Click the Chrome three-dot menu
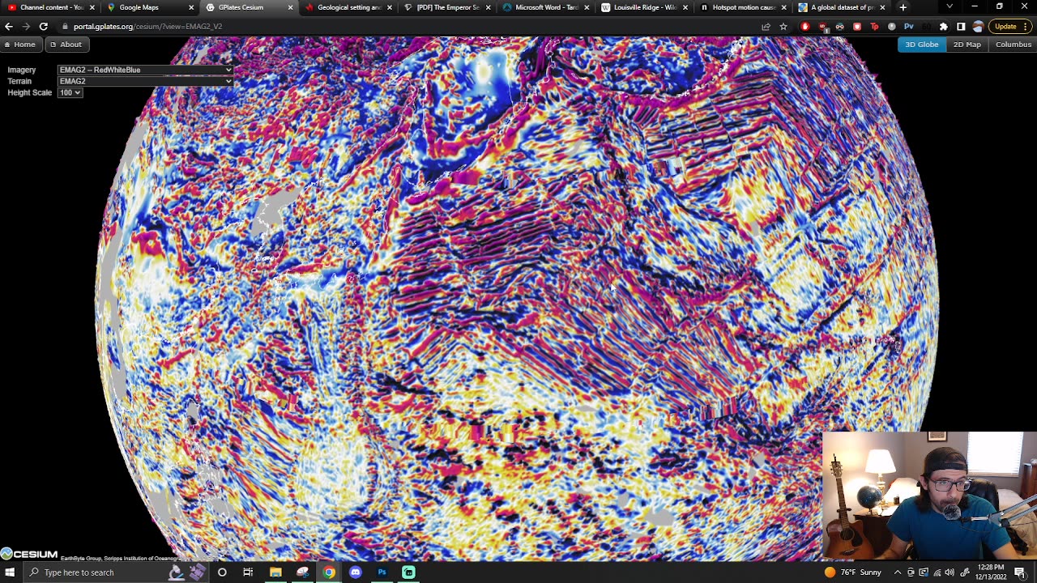 (1027, 27)
